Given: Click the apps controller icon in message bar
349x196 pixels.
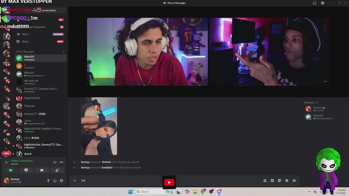Looking at the screenshot, I should click(x=294, y=180).
